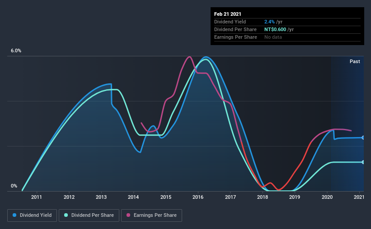The height and width of the screenshot is (229, 371).
Task: Click the NT$0.600 dividend value
Action: point(275,29)
